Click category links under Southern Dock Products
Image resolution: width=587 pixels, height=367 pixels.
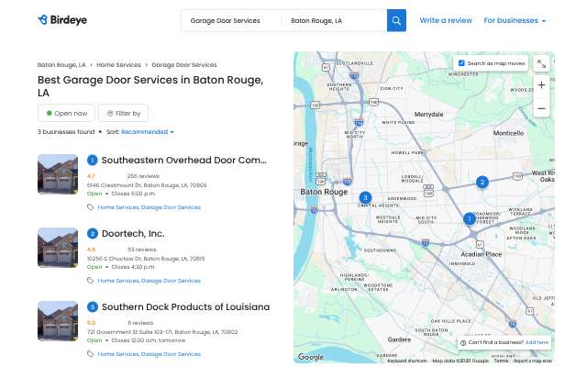coord(150,354)
